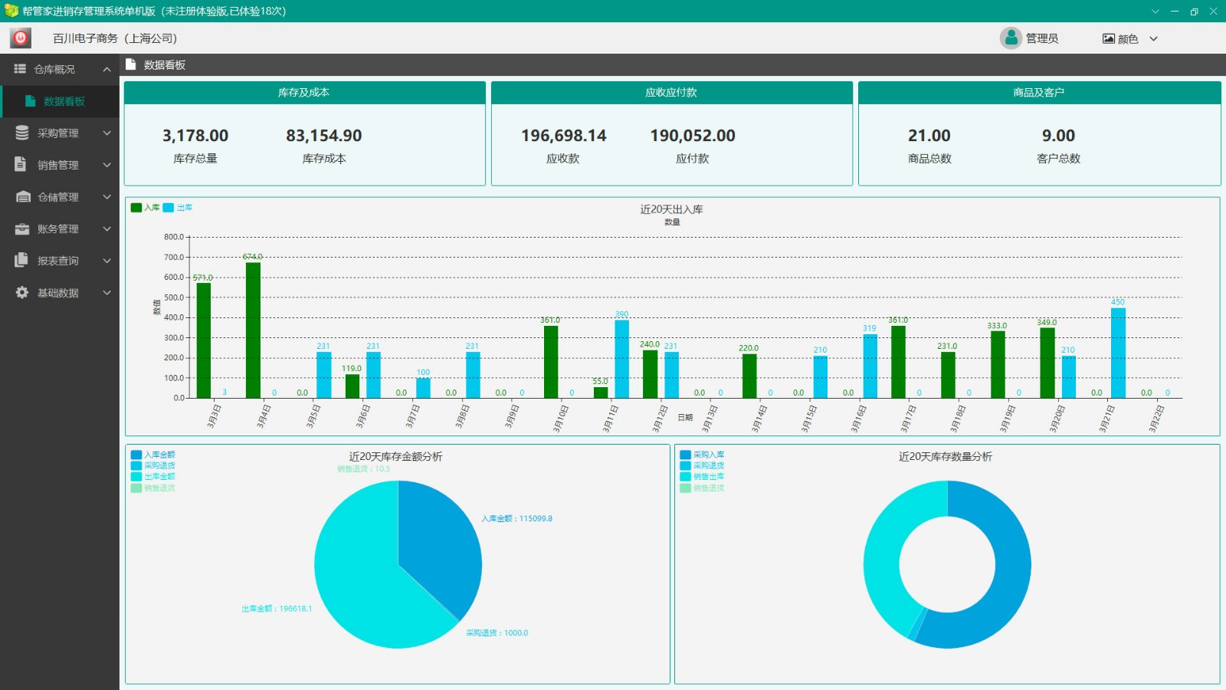Image resolution: width=1226 pixels, height=690 pixels.
Task: Select 数据看板 in the sidebar
Action: pyautogui.click(x=64, y=101)
